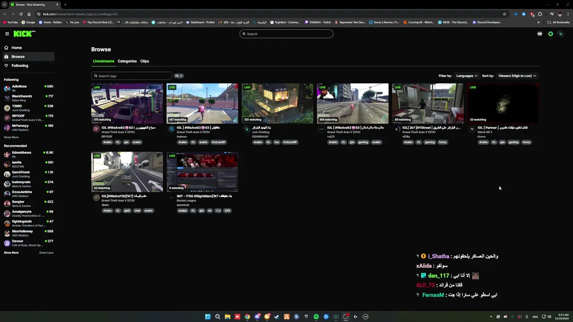Switch to the Clips tab

tap(145, 61)
